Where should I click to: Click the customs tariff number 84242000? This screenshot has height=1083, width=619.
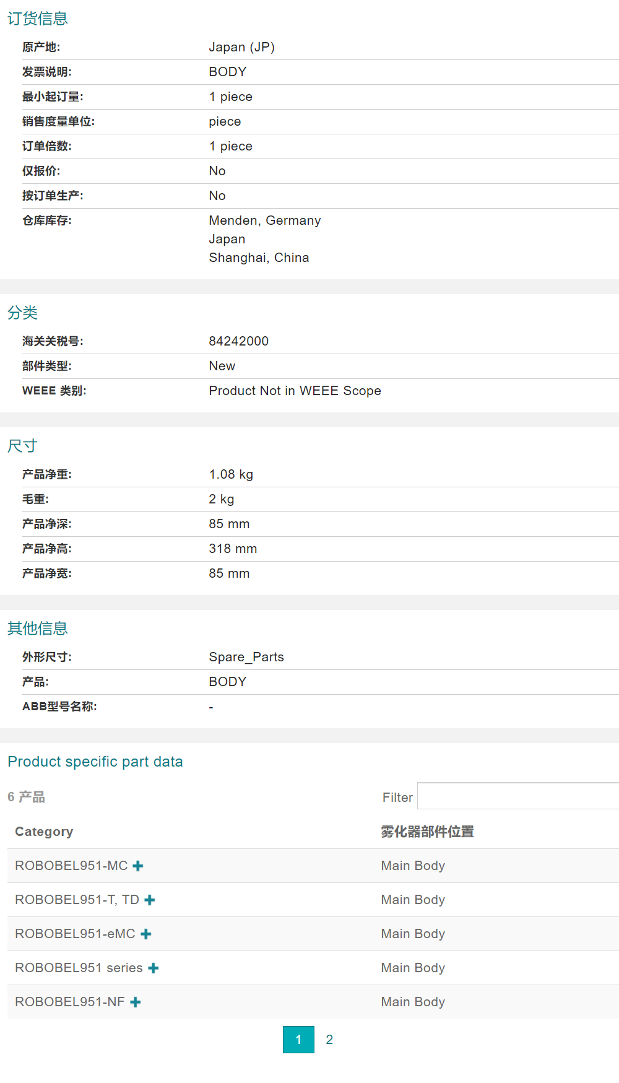pos(239,341)
